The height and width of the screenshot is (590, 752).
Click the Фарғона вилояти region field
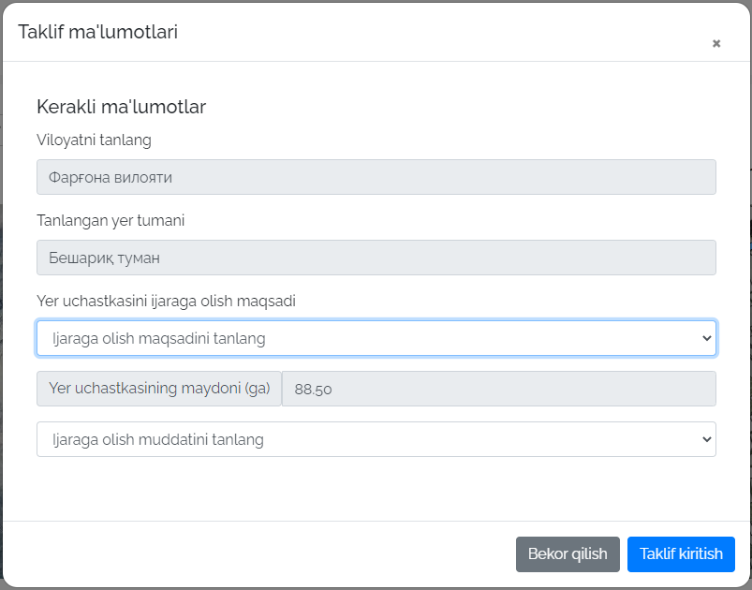pos(376,177)
